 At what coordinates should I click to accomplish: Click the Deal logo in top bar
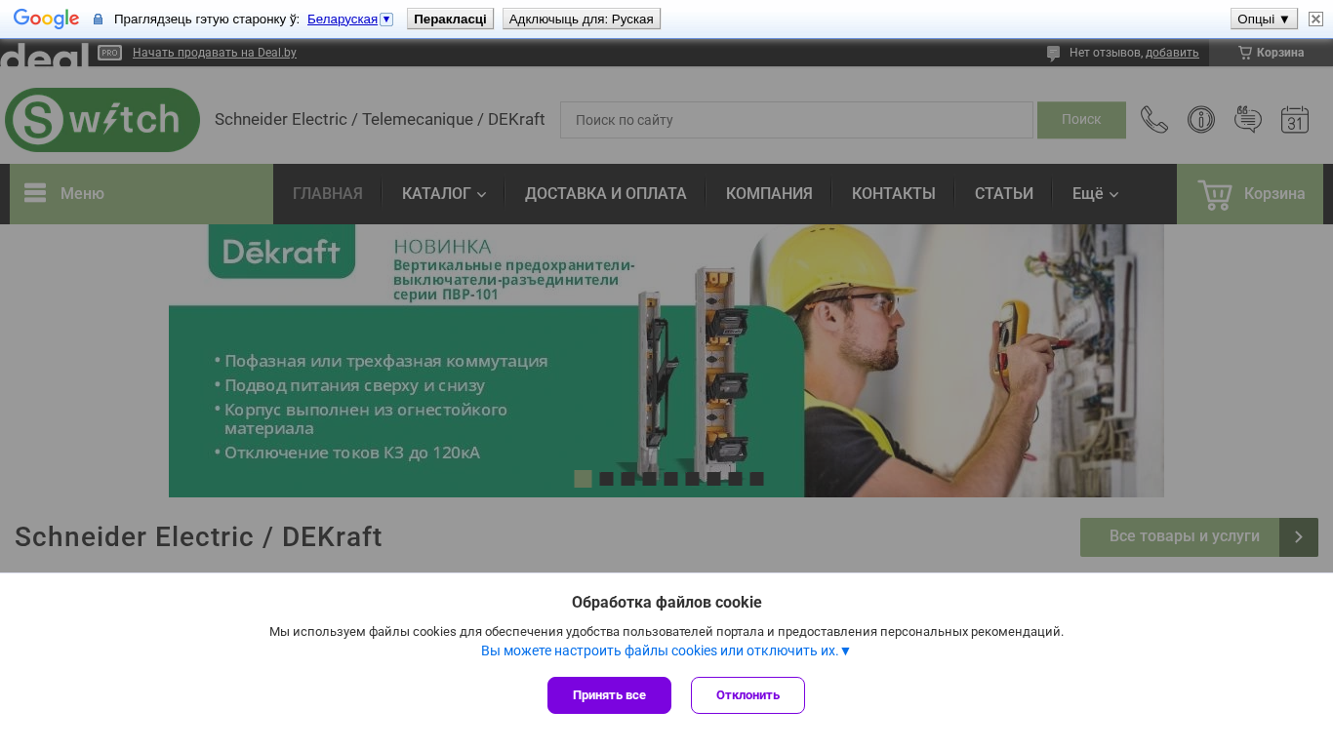click(x=45, y=54)
